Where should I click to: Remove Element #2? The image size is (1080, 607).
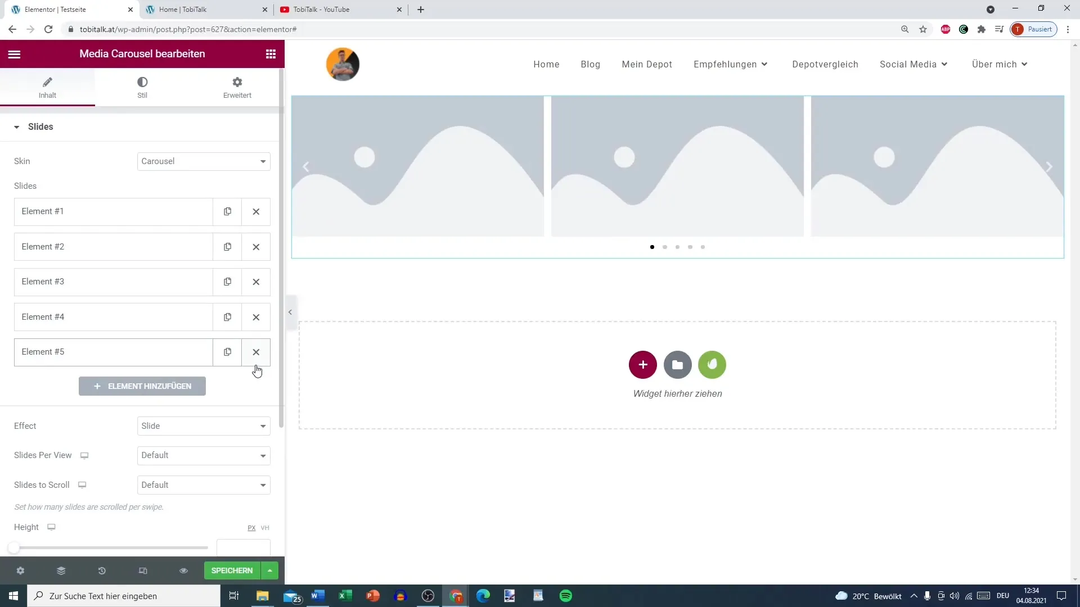pyautogui.click(x=256, y=247)
